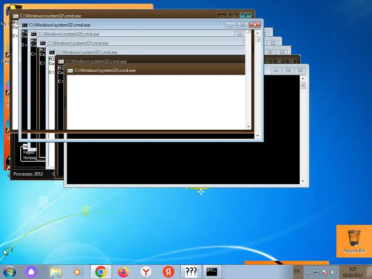Close the fifth cmd window
This screenshot has height=279, width=372.
tap(282, 52)
